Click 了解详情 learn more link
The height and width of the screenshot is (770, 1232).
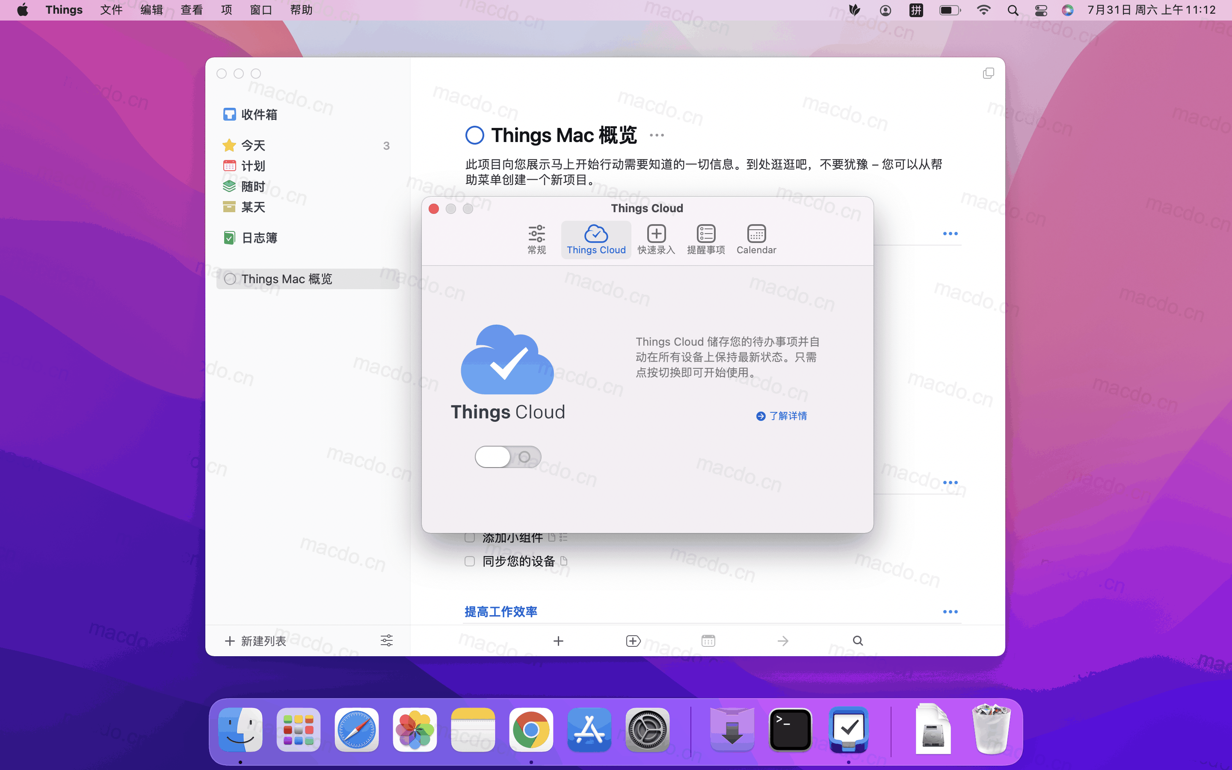(x=782, y=416)
